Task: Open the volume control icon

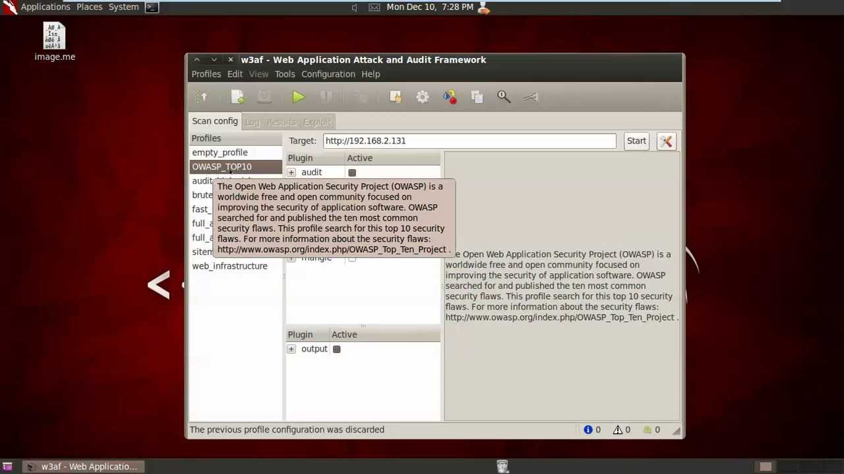Action: pos(354,7)
